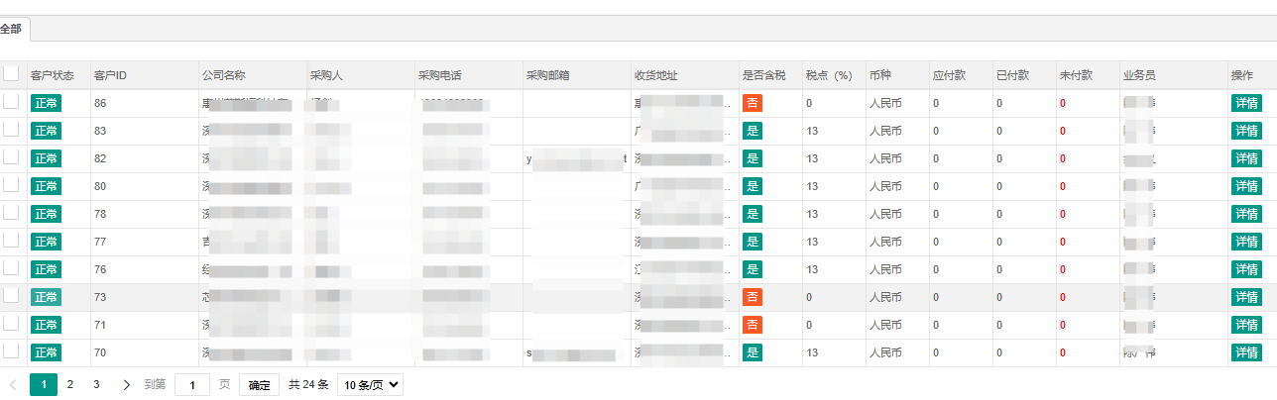
Task: Check the row for customer ID 86
Action: coord(11,102)
